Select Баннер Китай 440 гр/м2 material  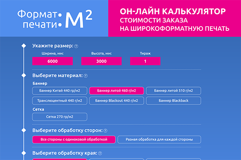59,91
